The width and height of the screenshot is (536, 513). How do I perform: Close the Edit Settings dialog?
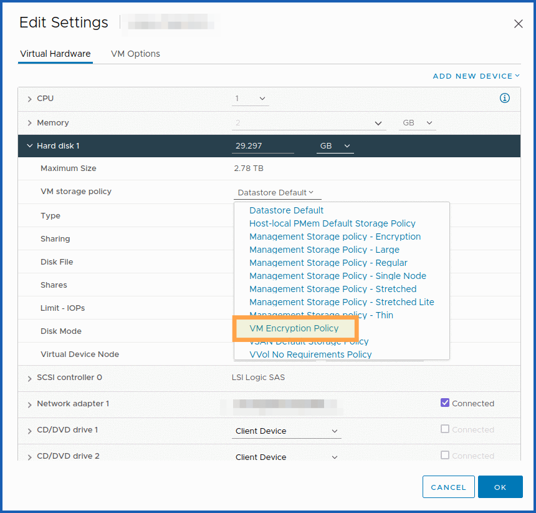coord(518,24)
